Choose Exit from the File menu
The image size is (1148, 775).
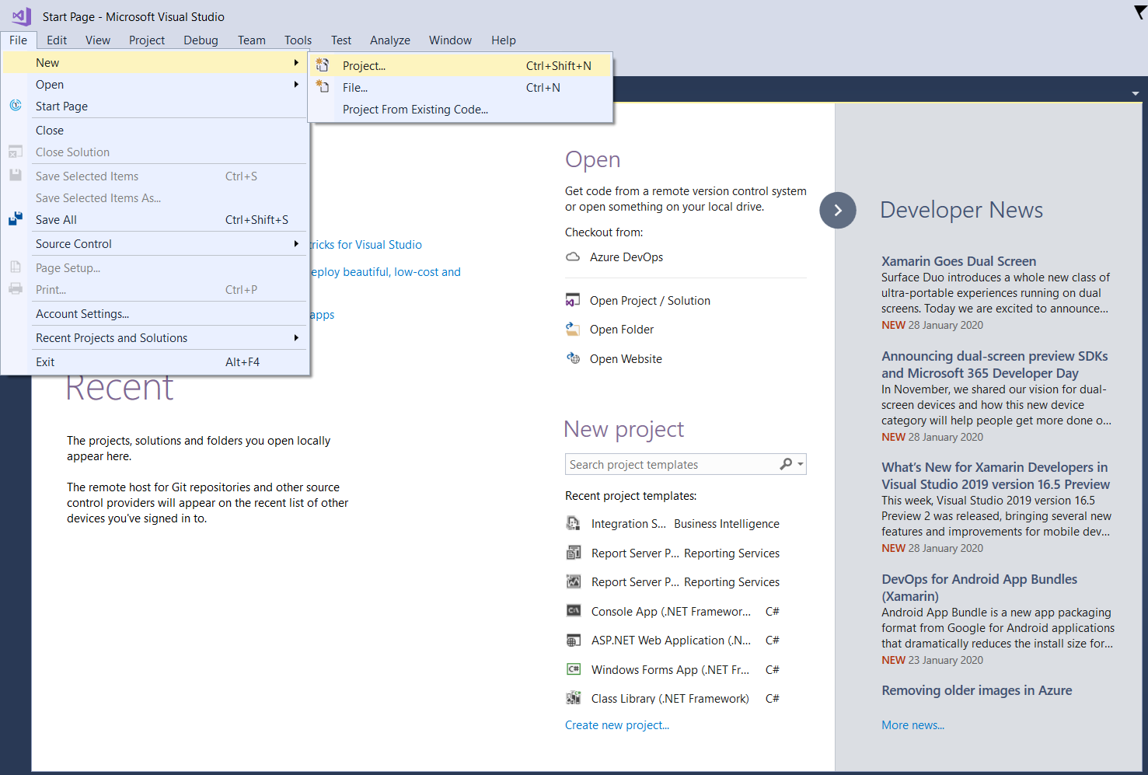coord(45,362)
